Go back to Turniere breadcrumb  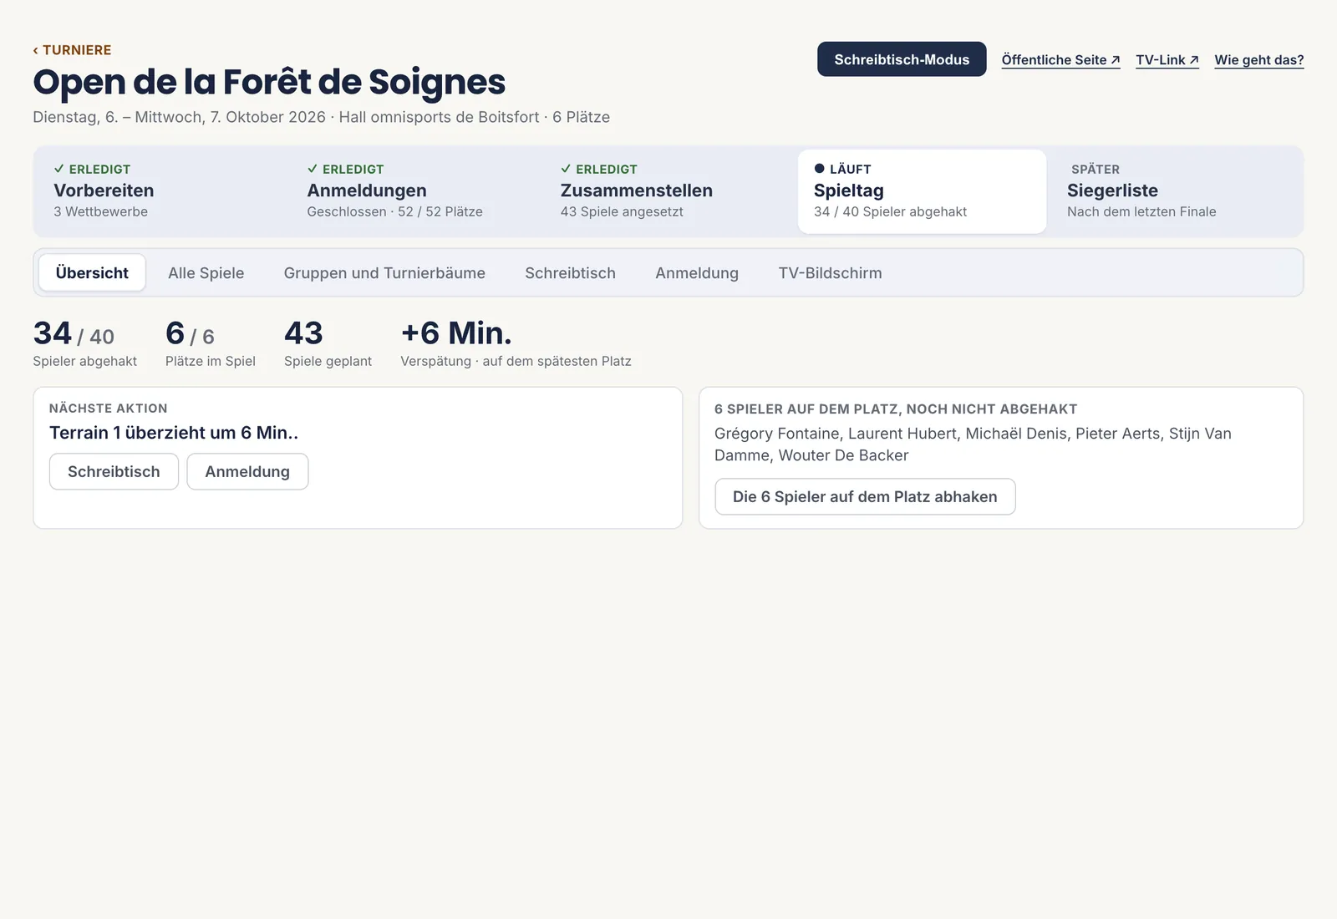(72, 50)
